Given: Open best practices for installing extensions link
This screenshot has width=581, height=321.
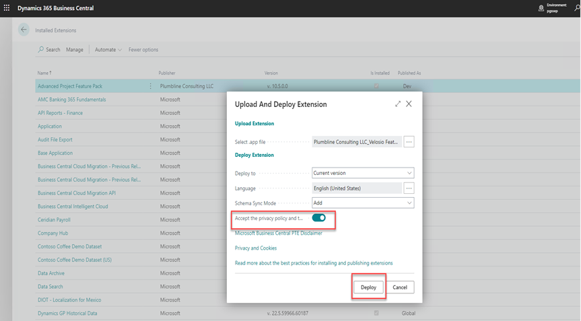Looking at the screenshot, I should click(314, 263).
